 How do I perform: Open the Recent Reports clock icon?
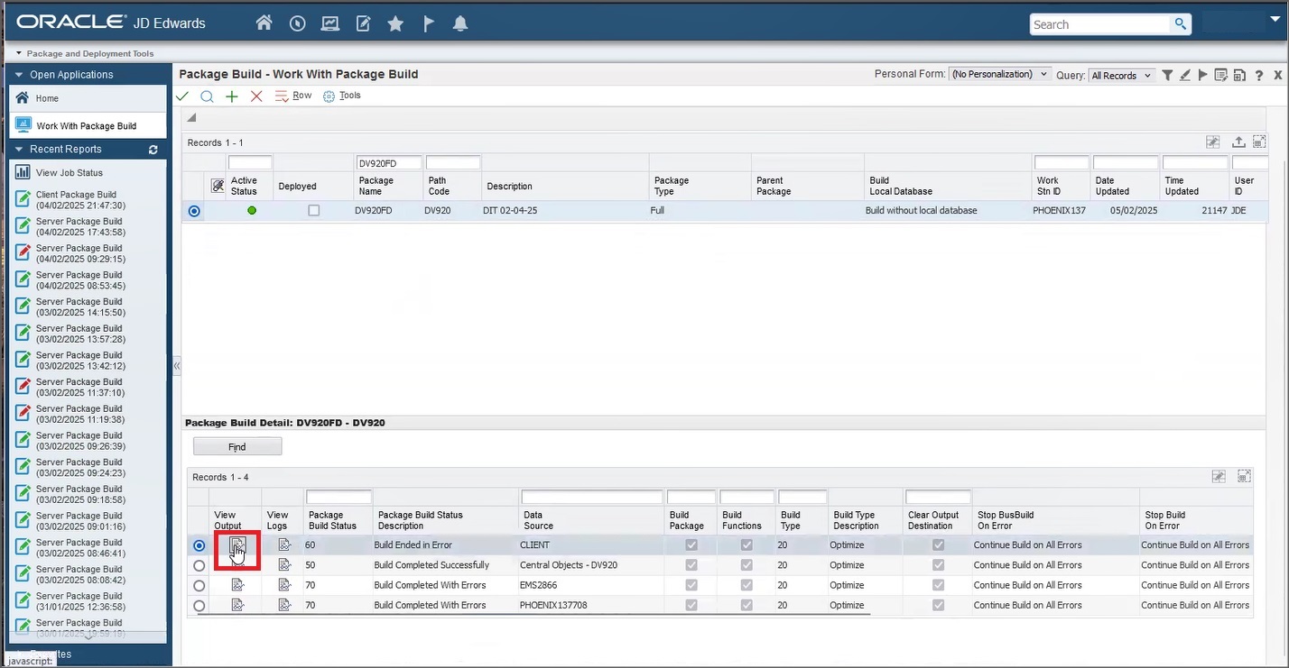[x=297, y=23]
